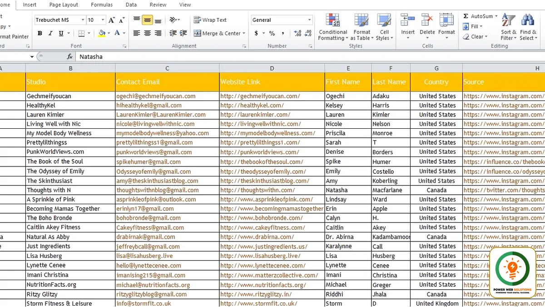Apply font color letter A
Screen dimensions: 545x307
tap(117, 33)
